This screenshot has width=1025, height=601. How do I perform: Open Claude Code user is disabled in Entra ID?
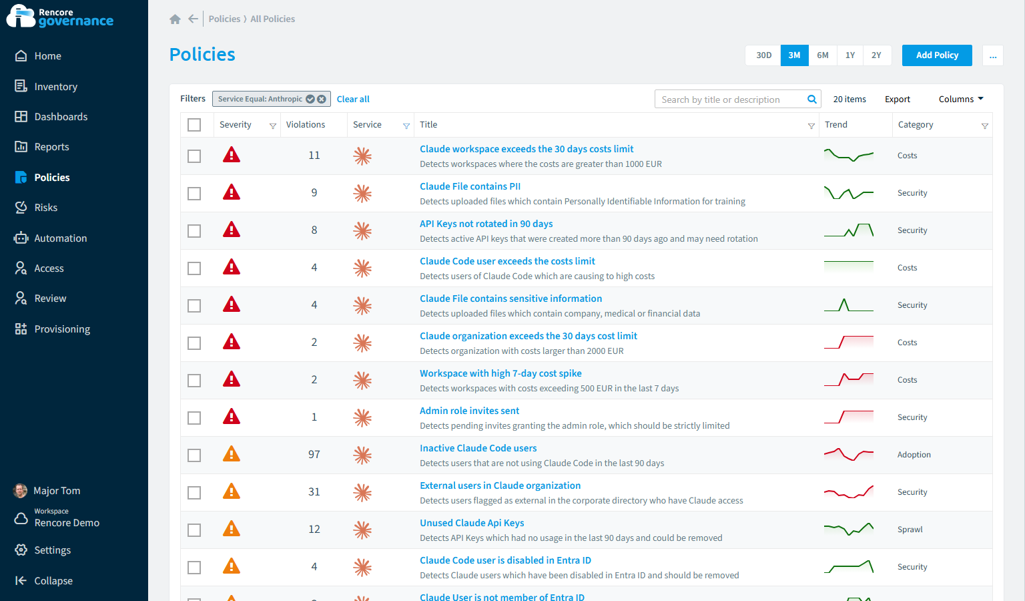click(505, 560)
